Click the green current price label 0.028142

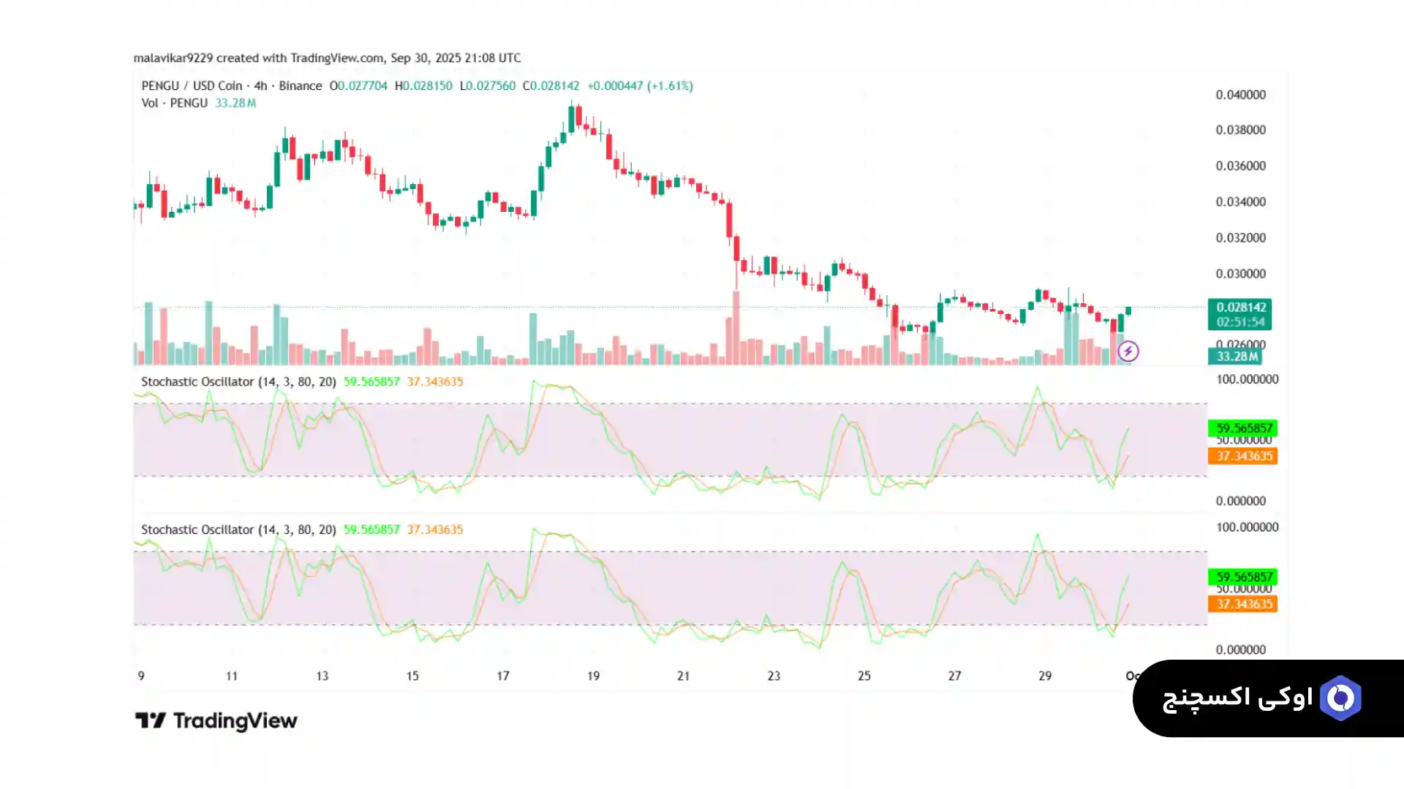[x=1239, y=308]
